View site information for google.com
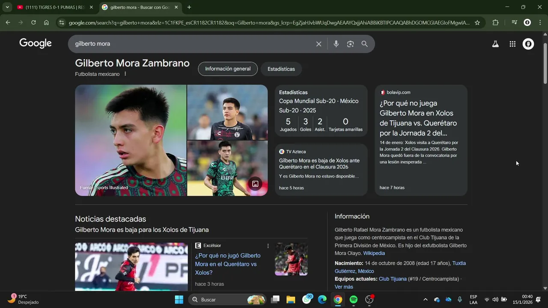 (x=62, y=23)
